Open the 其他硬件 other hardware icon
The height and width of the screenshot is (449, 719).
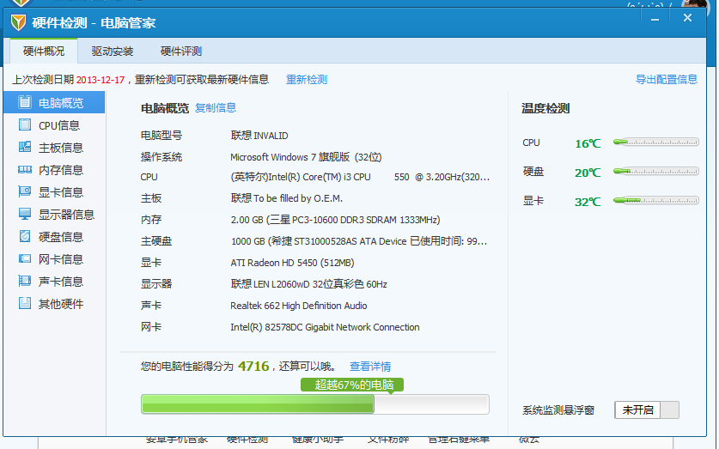pos(25,303)
